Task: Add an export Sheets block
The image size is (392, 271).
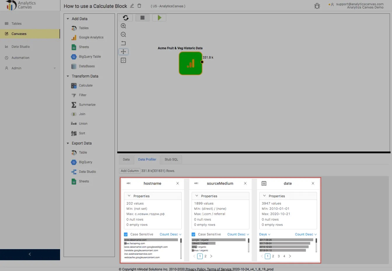Action: click(x=80, y=181)
